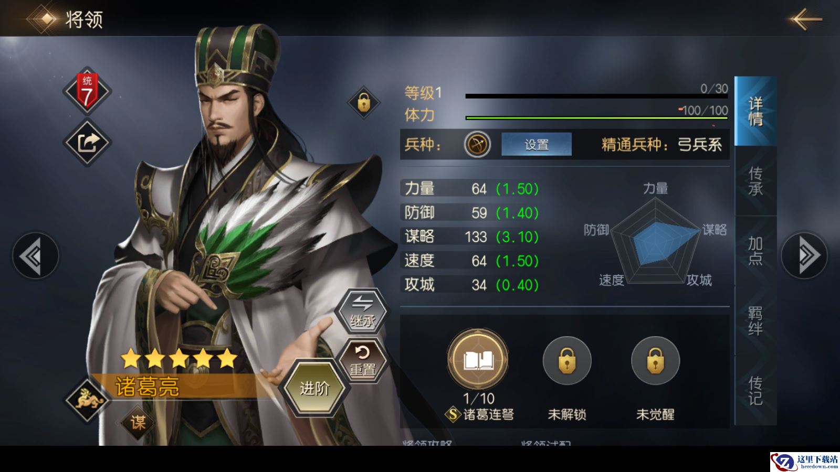Open the golden dragon emblem icon
The width and height of the screenshot is (840, 472).
pos(87,401)
